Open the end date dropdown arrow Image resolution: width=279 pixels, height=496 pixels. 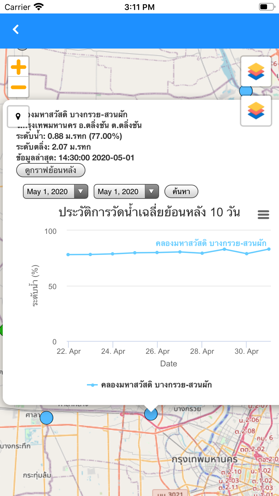click(x=151, y=192)
